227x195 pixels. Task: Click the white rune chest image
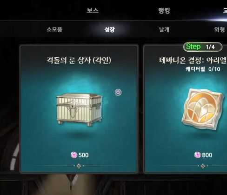pyautogui.click(x=79, y=109)
